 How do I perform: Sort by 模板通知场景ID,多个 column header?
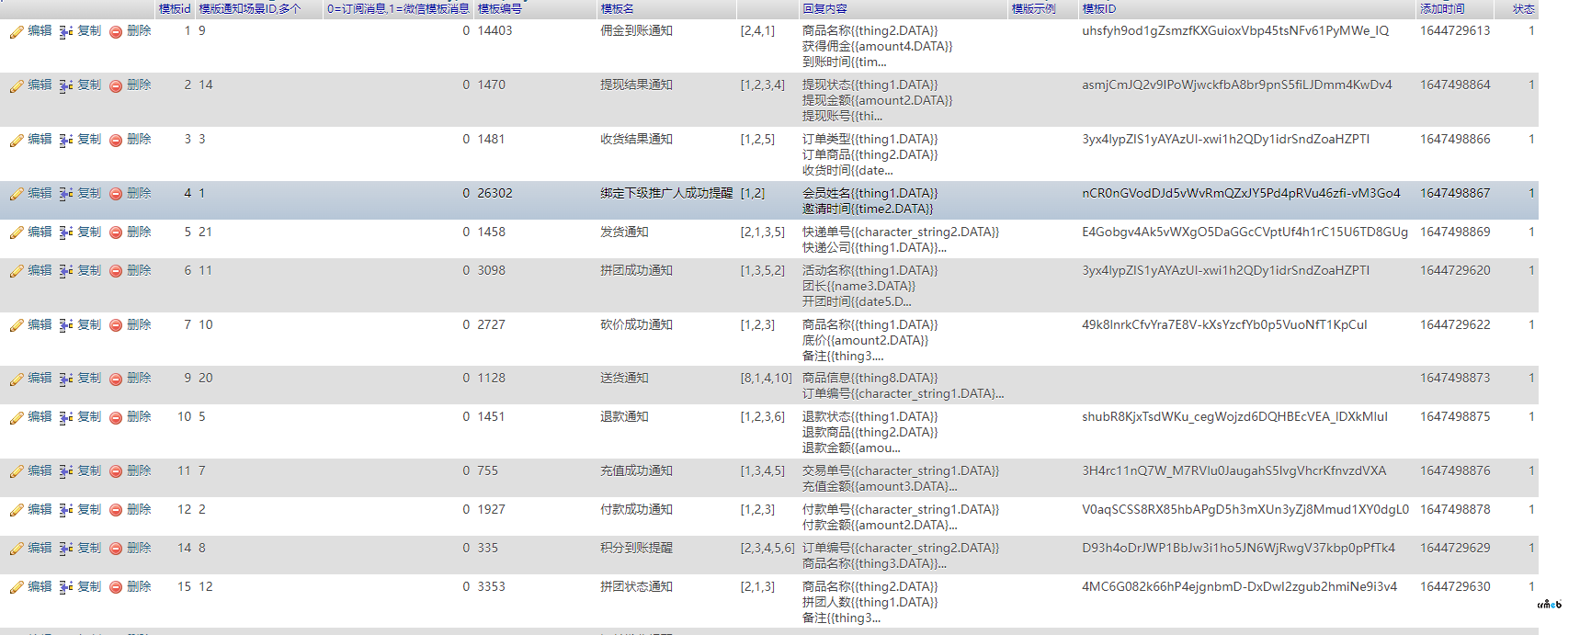tap(250, 9)
